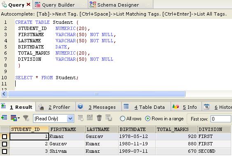Open the 1 Result tab
Viewport: 232px width, 156px height.
(x=18, y=107)
